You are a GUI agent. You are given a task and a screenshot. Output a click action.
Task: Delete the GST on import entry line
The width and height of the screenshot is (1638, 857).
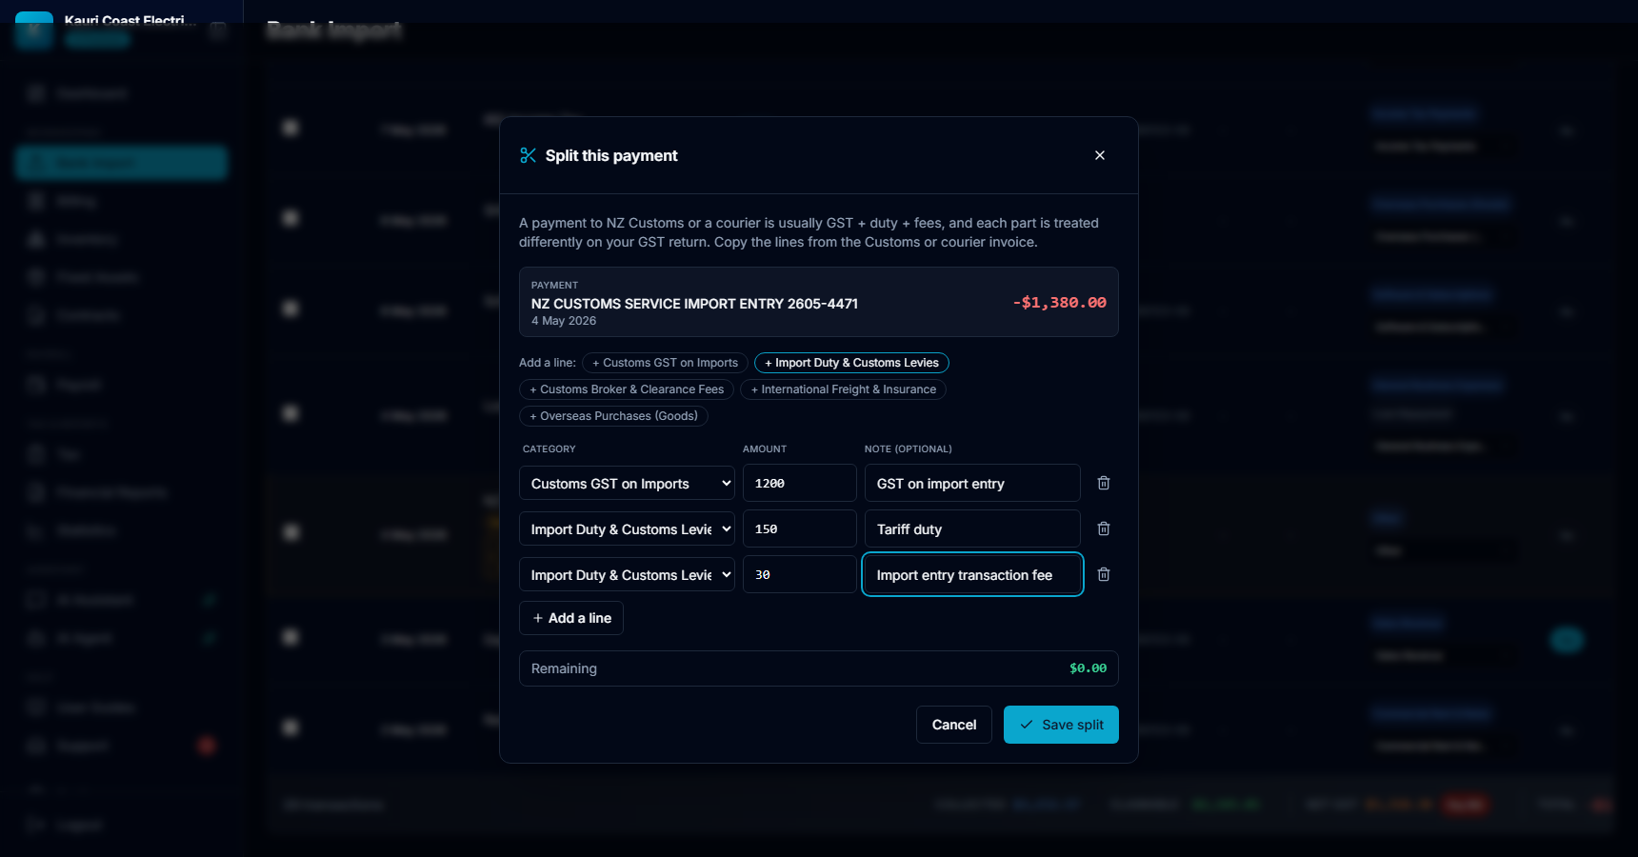1104,483
